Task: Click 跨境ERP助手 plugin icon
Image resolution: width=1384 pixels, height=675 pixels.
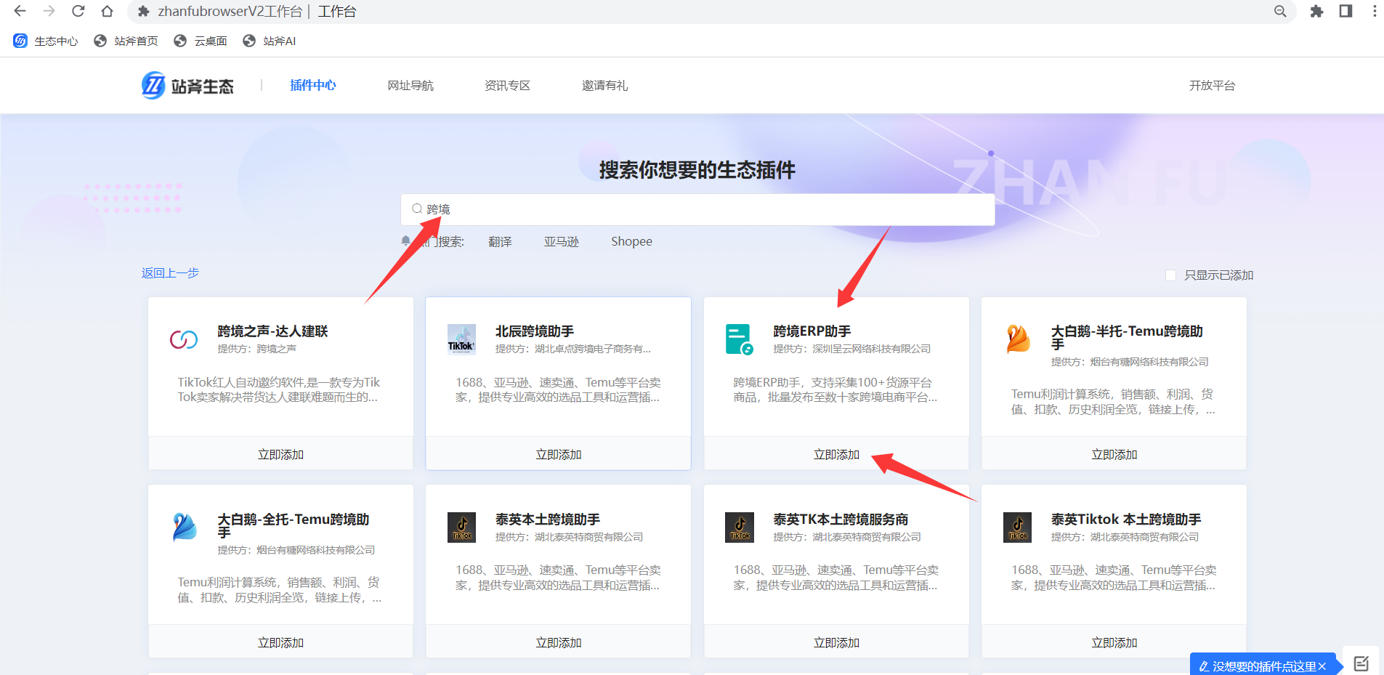Action: coord(740,339)
